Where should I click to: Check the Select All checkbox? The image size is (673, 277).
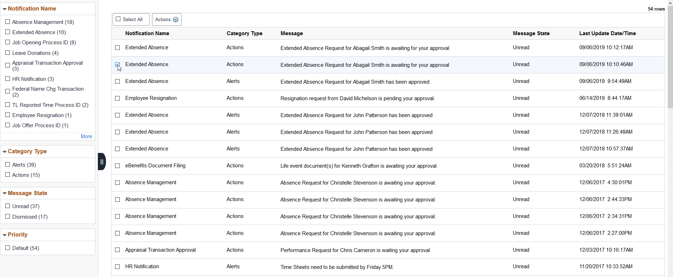coord(118,19)
